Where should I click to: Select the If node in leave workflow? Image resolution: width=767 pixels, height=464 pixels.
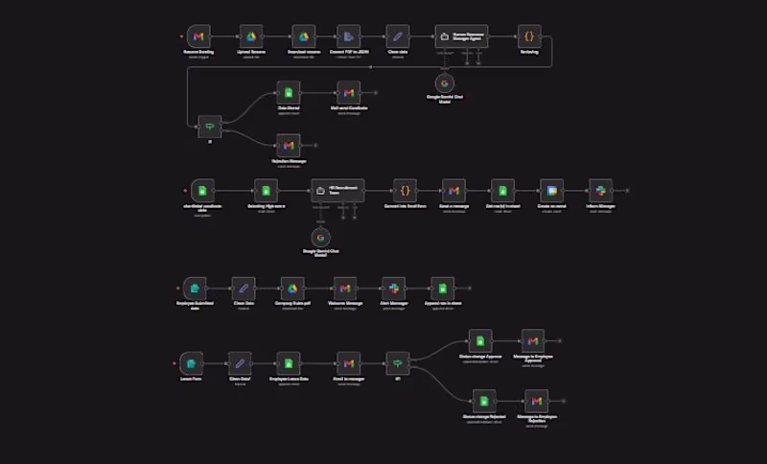[x=398, y=363]
